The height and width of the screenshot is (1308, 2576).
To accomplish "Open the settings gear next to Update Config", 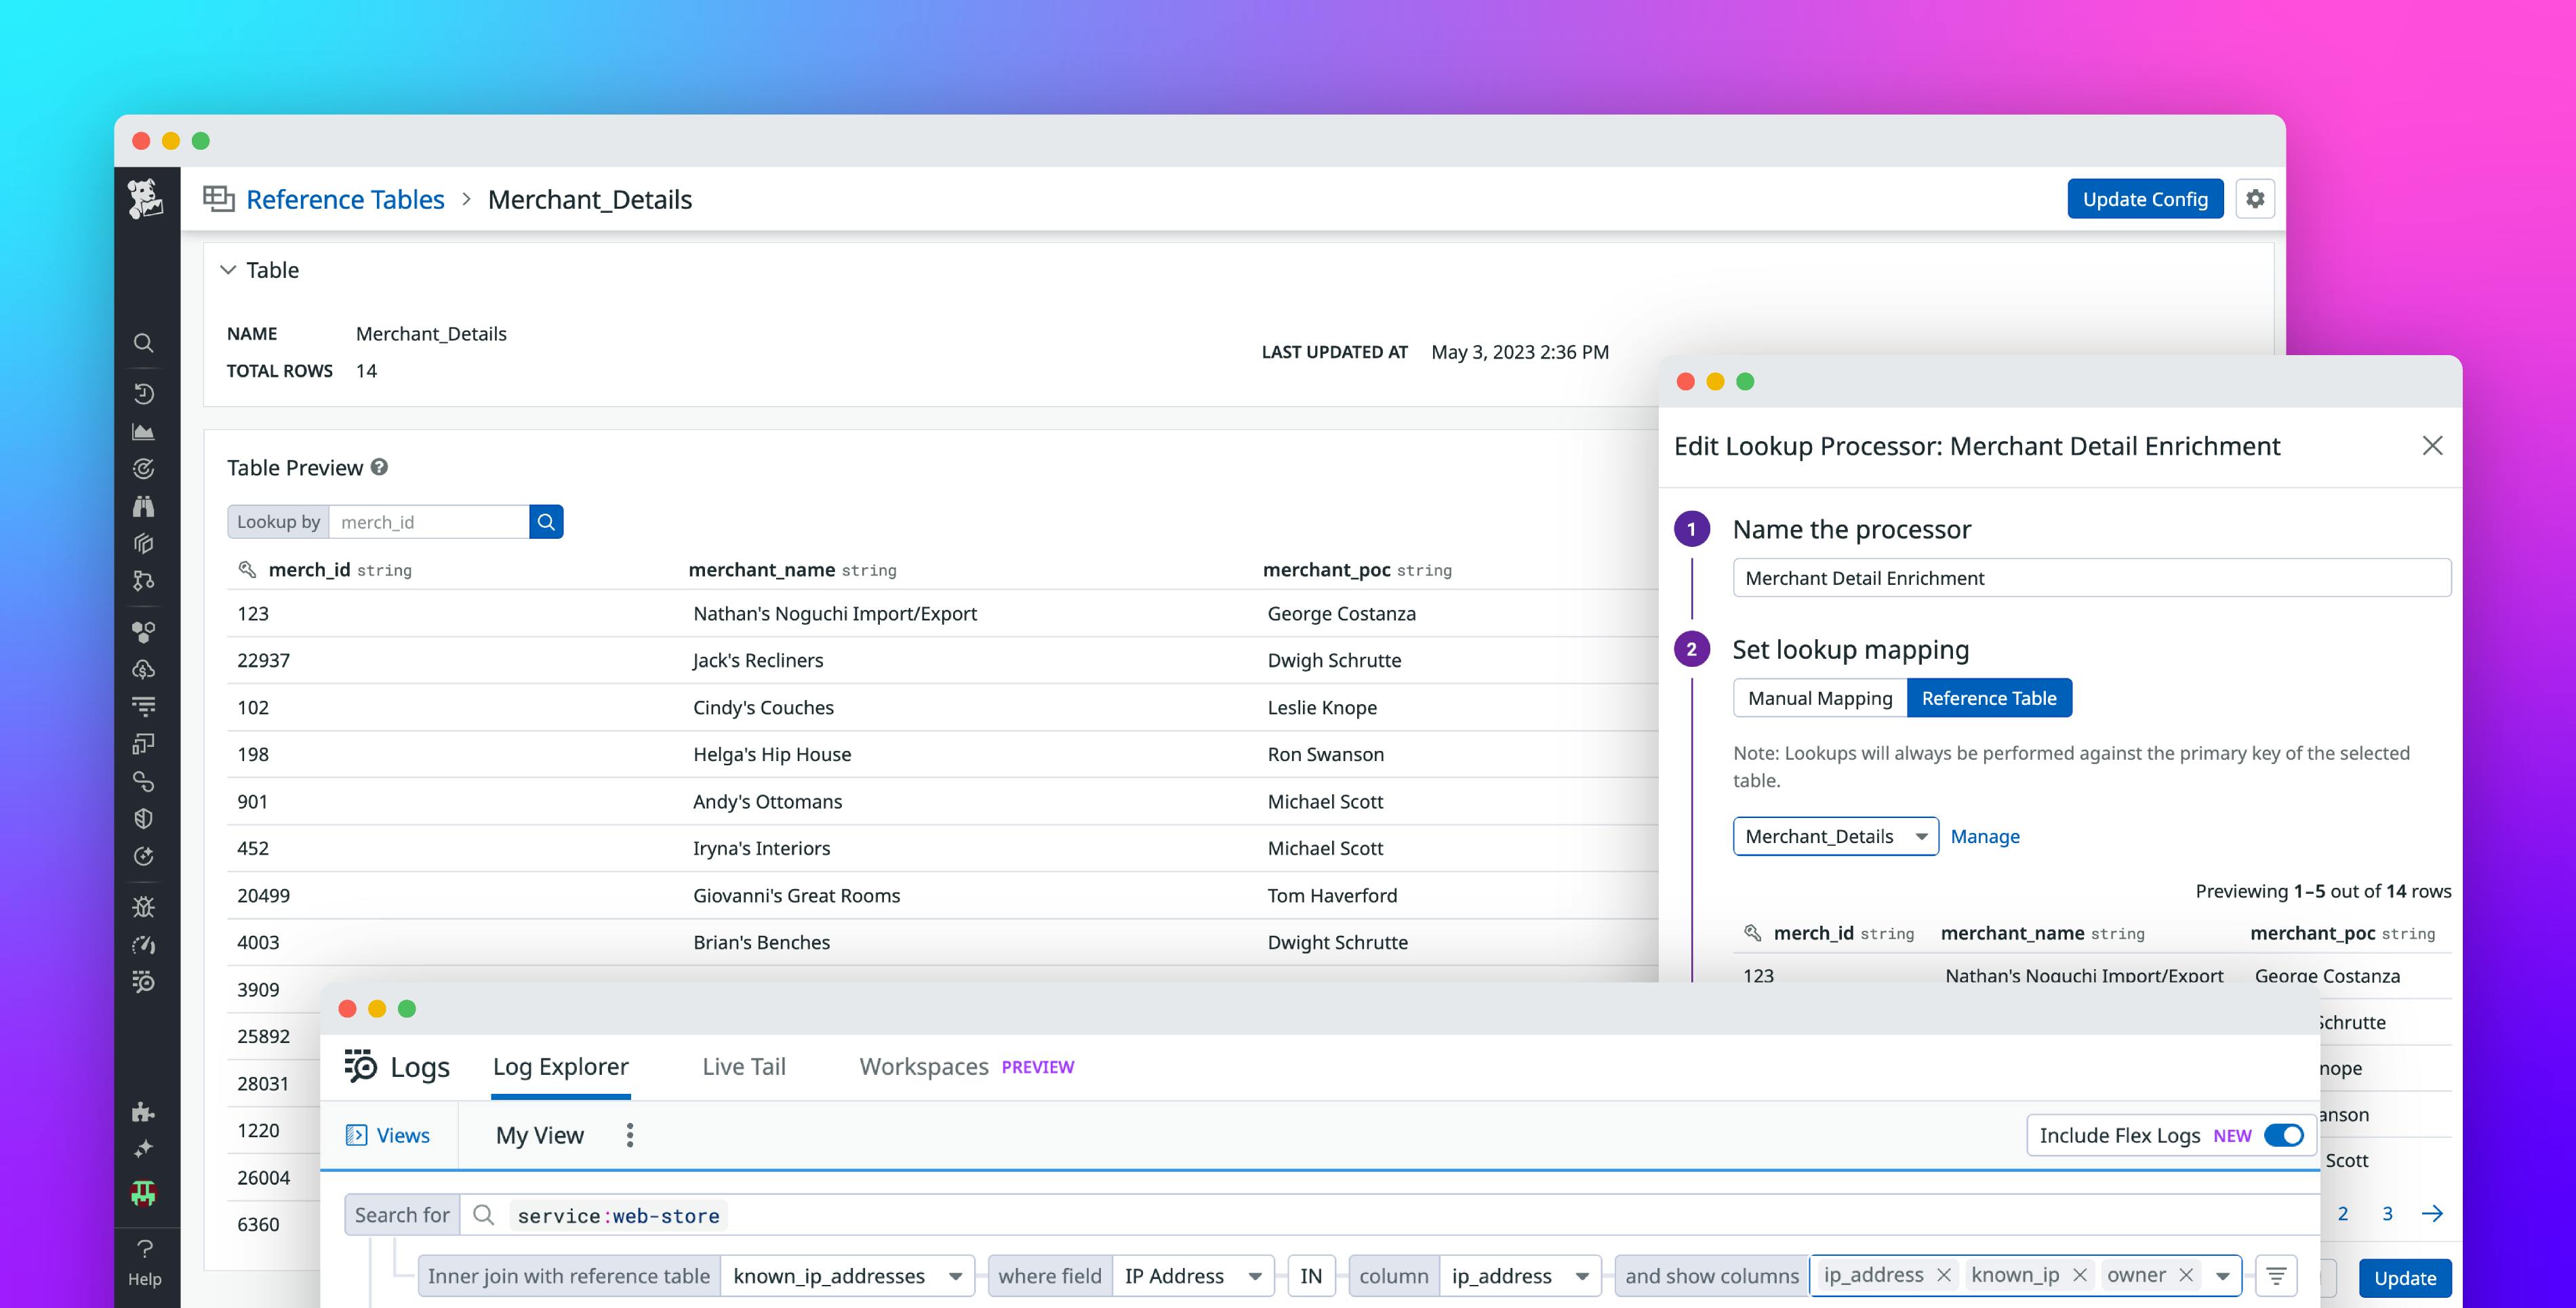I will click(x=2255, y=198).
